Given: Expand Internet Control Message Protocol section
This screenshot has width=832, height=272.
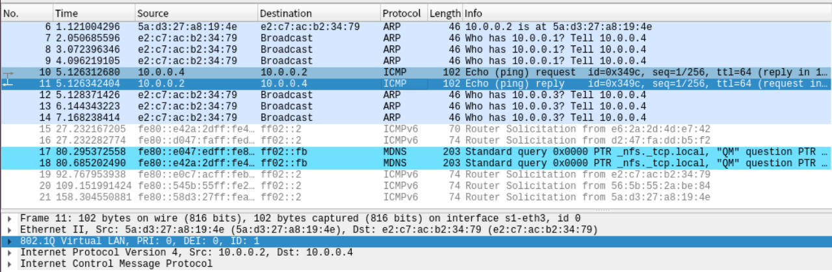Looking at the screenshot, I should point(10,264).
